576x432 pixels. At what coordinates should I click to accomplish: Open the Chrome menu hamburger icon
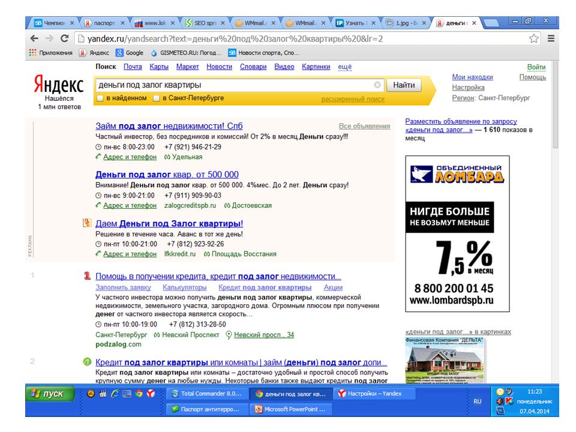tap(551, 38)
